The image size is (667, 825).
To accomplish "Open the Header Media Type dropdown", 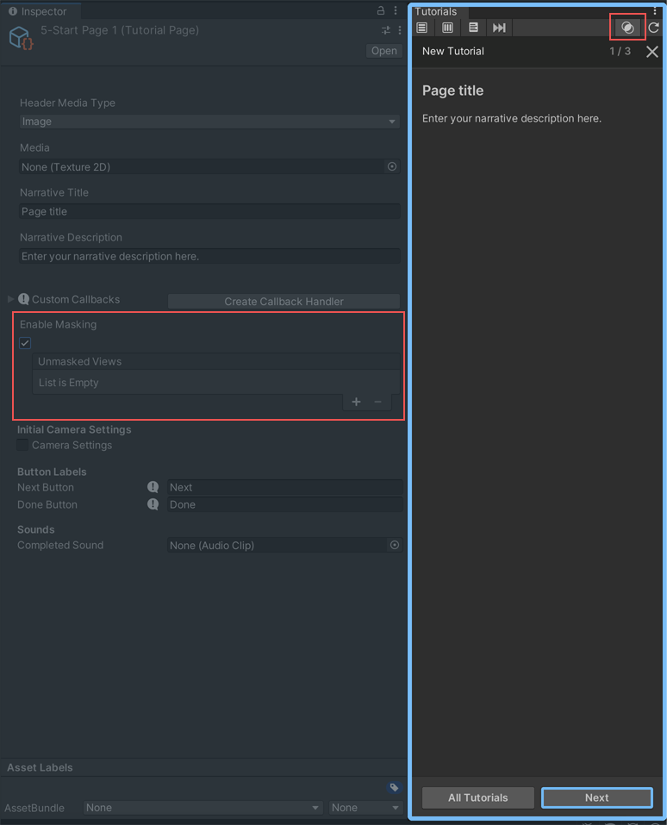I will [x=209, y=122].
